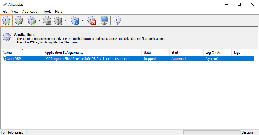This screenshot has height=135, width=259.
Task: Start the application with the green play gear
Action: pyautogui.click(x=32, y=21)
